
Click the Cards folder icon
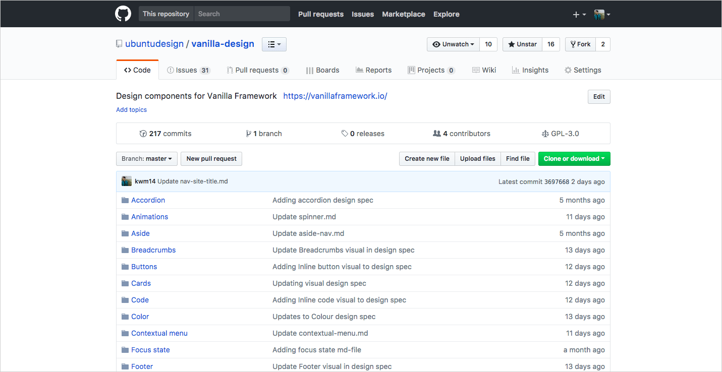point(125,283)
